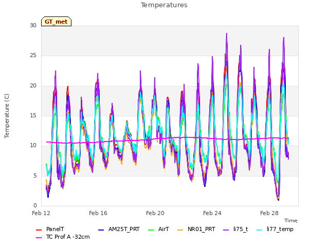This screenshot has width=329, height=247.
Task: Click the 20 y-axis tick label
Action: 33,86
